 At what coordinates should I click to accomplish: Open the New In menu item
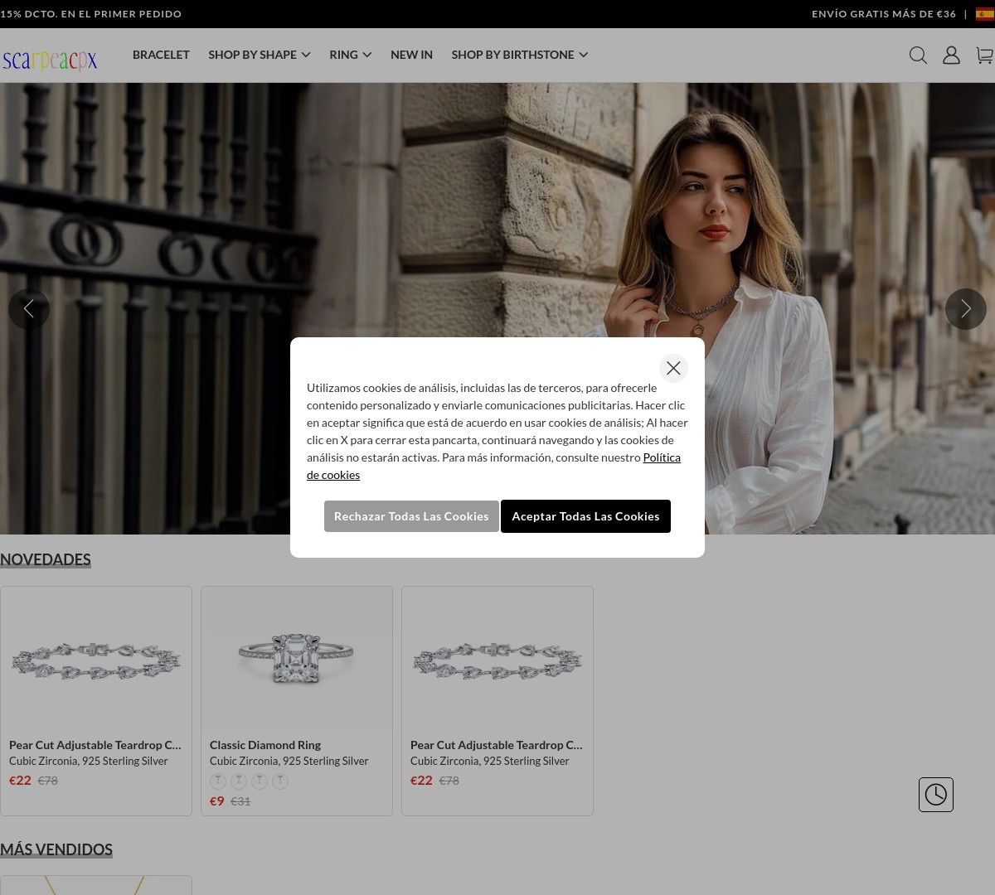411,55
